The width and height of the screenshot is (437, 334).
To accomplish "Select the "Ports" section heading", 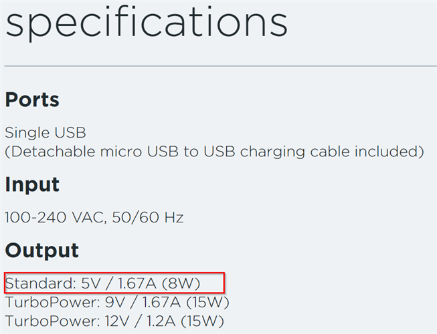I will (x=31, y=100).
